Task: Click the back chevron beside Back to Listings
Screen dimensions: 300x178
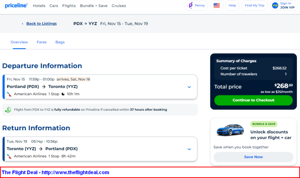Action: coord(22,24)
